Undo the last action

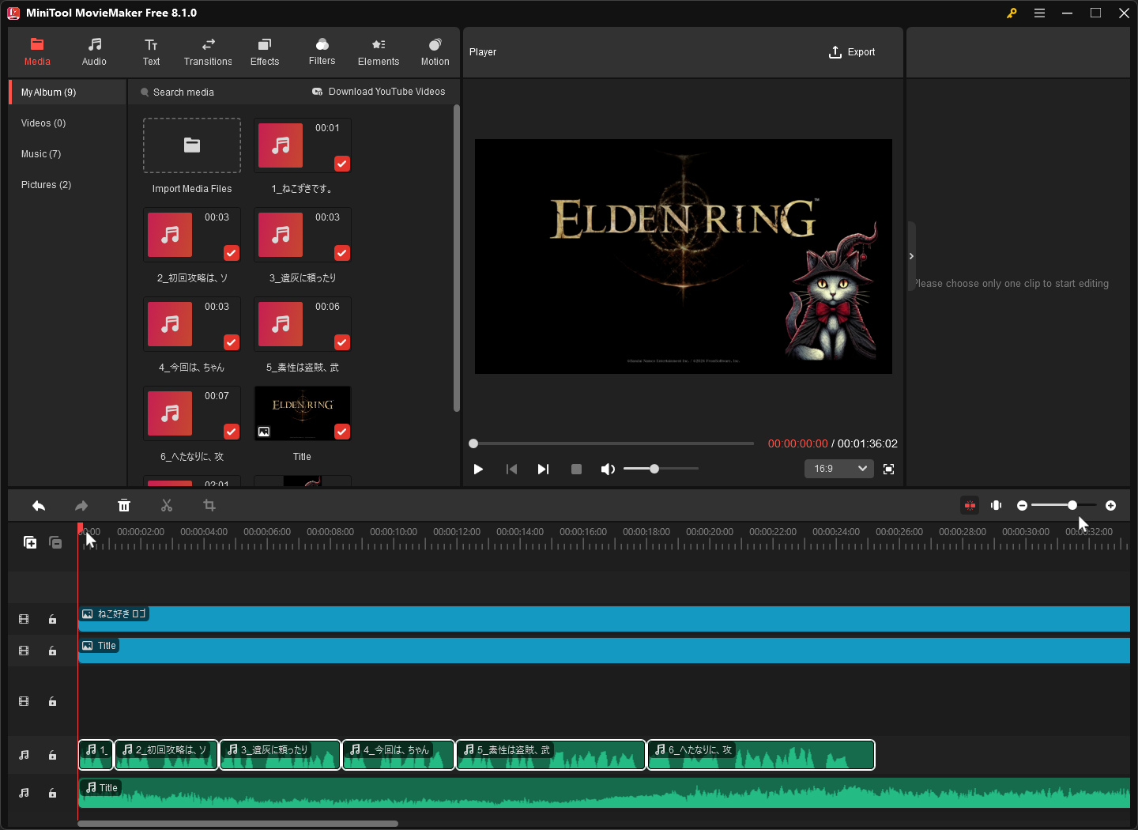39,506
